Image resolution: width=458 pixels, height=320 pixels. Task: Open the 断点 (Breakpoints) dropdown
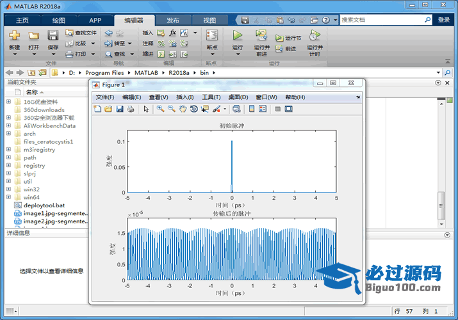pos(212,55)
